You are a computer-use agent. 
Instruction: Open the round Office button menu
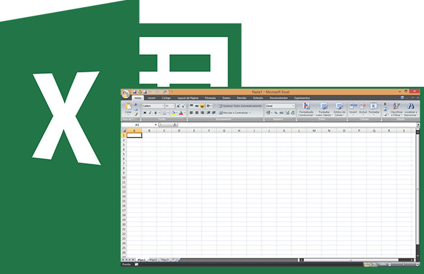click(x=125, y=94)
